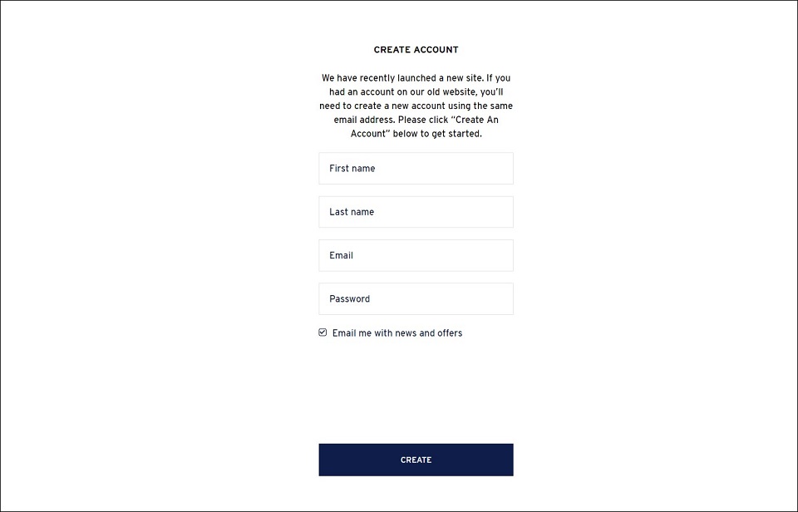Click the new site notice paragraph

pos(416,106)
